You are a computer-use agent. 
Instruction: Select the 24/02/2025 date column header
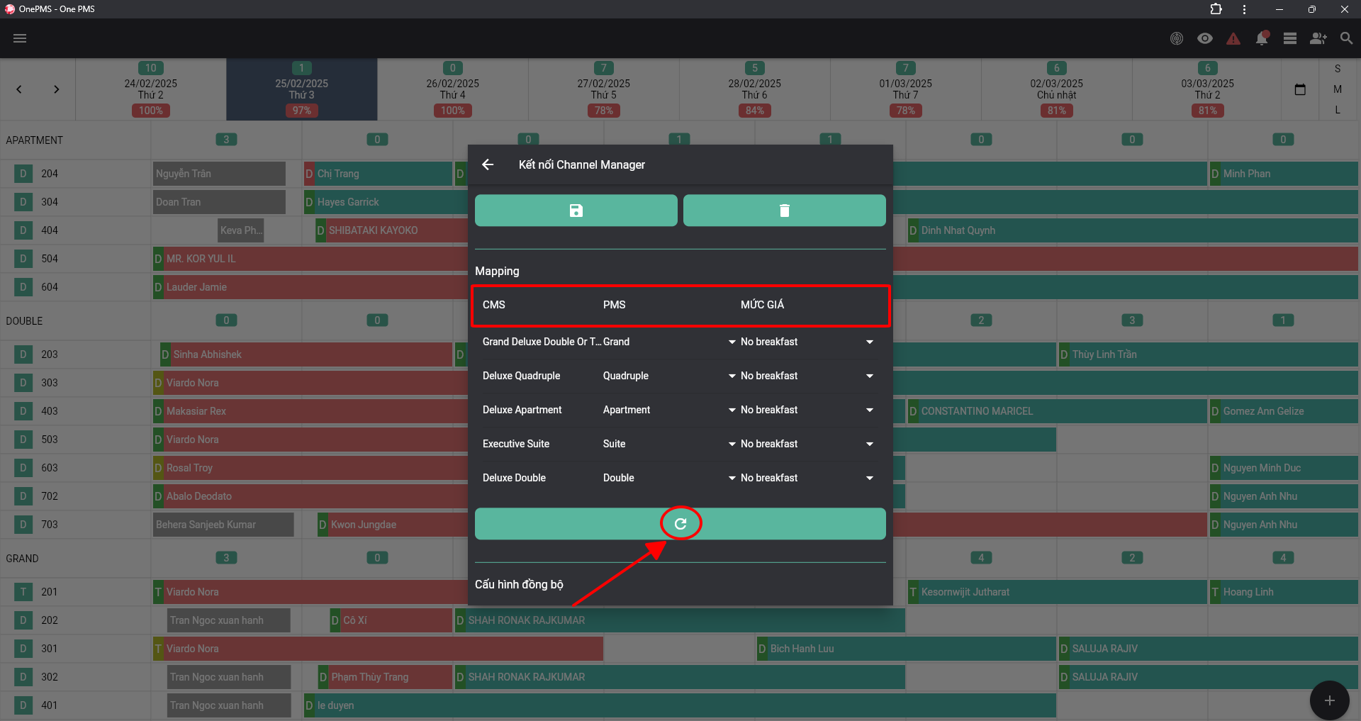pos(150,89)
